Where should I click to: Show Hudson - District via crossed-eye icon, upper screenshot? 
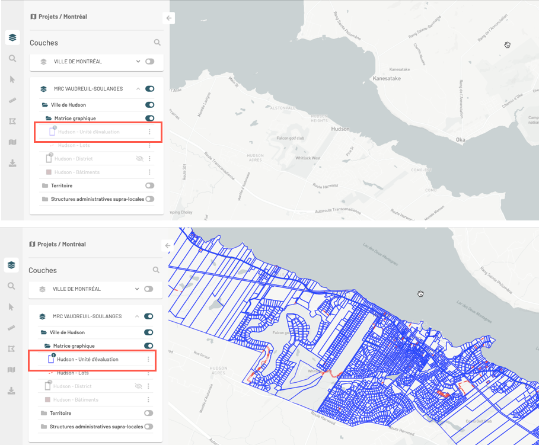tap(139, 159)
